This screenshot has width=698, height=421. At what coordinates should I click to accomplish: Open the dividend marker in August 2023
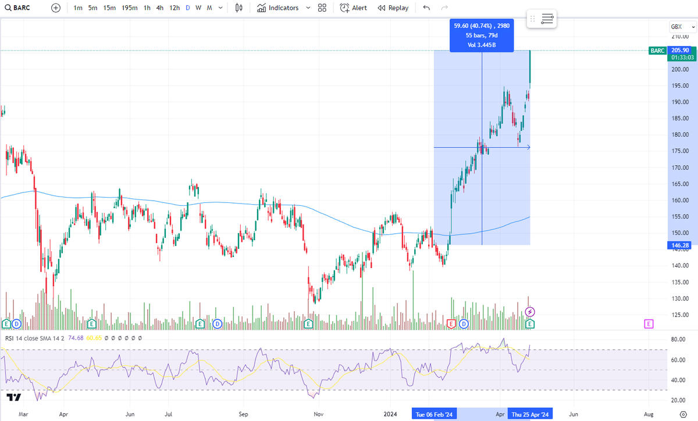point(217,323)
